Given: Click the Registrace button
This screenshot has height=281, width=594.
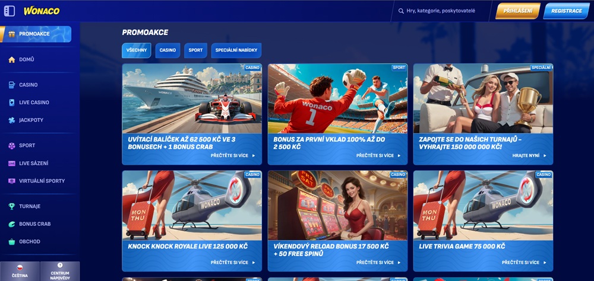Looking at the screenshot, I should point(566,11).
